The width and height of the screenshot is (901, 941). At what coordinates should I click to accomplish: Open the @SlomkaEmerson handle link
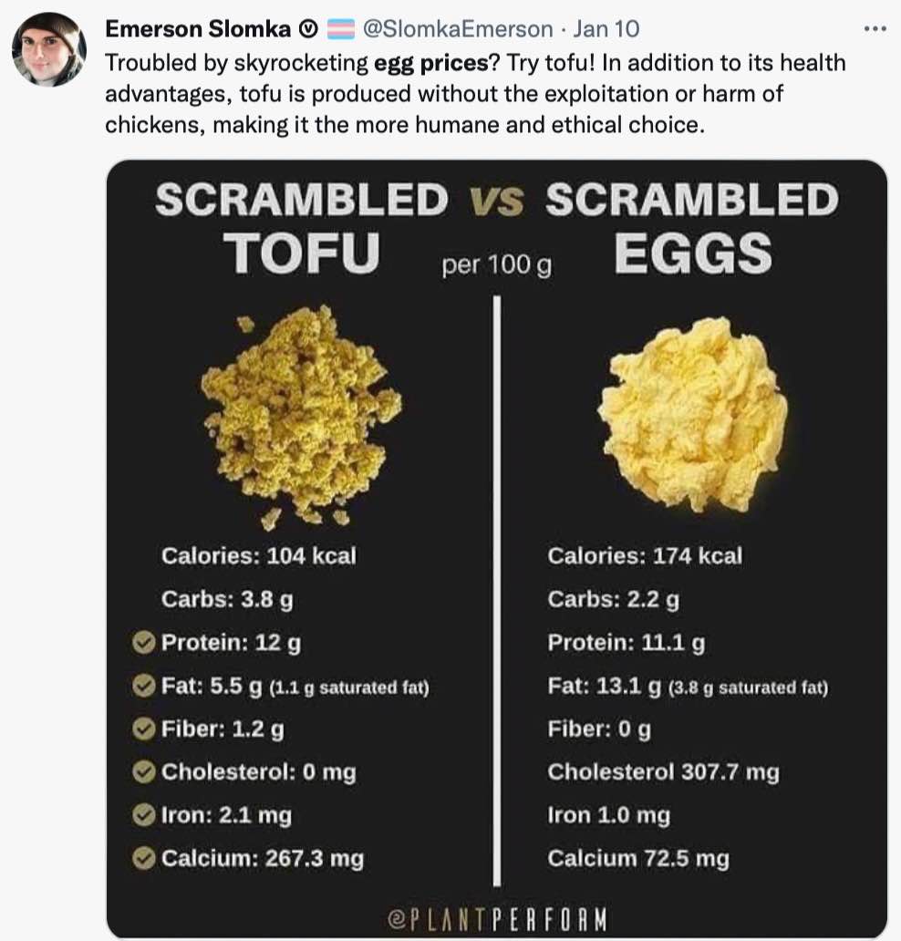(x=458, y=29)
